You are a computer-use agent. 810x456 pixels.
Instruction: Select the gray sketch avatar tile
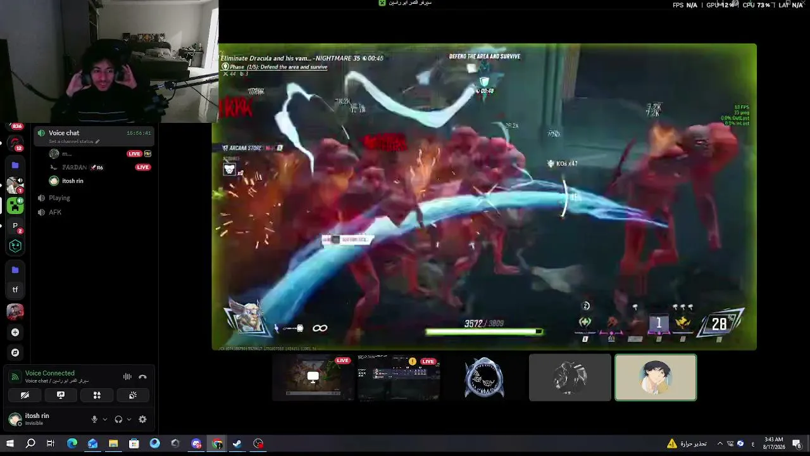pos(570,377)
